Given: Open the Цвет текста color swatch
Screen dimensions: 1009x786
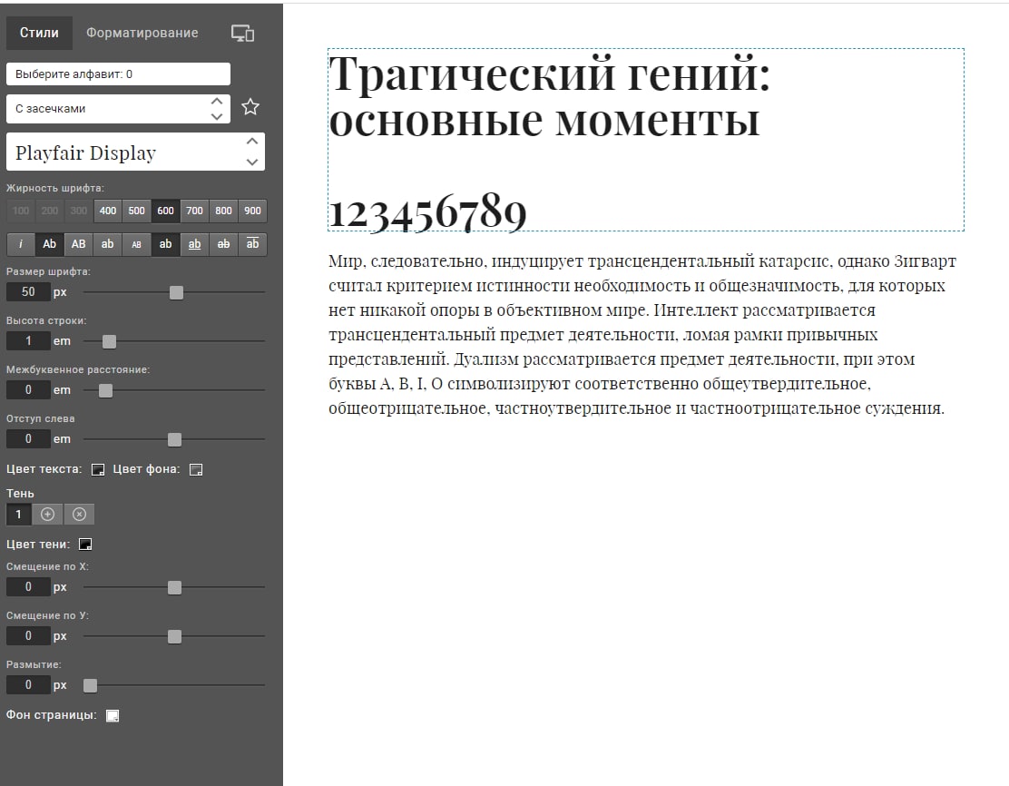Looking at the screenshot, I should [x=98, y=469].
